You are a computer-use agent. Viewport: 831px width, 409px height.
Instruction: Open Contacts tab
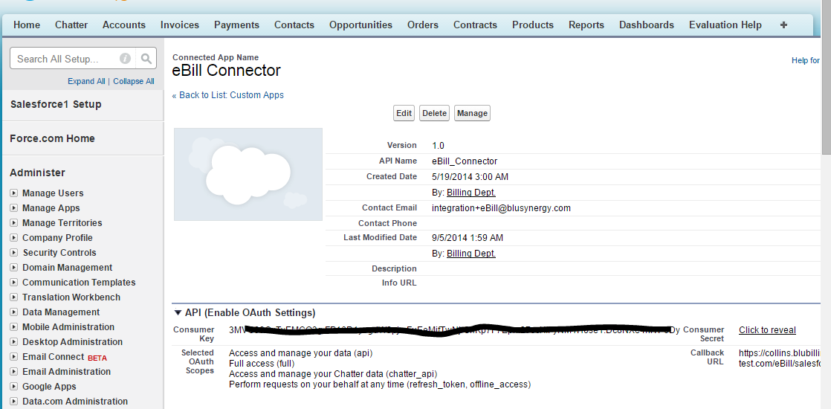294,25
